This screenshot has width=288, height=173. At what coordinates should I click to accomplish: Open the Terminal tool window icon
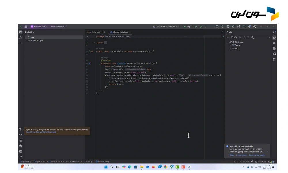click(20, 151)
